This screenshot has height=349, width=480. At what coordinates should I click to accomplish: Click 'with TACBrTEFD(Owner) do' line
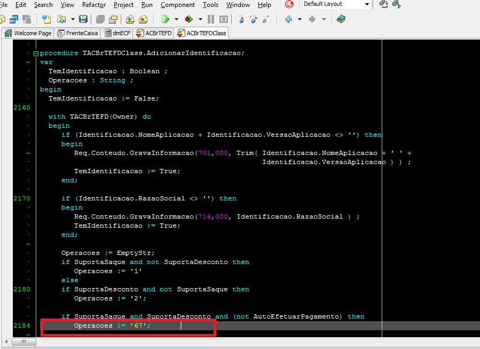coord(99,117)
